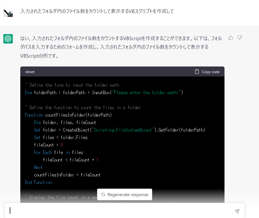Click the 'End Function' line
This screenshot has width=259, height=218.
[x=38, y=183]
